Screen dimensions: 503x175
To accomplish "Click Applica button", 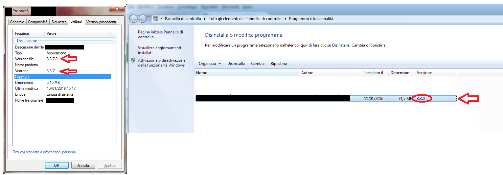I will click(x=110, y=165).
